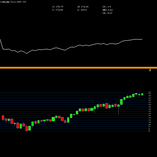This screenshot has width=157, height=157.
Task: Click the 164 price axis label
Action: (149, 98)
